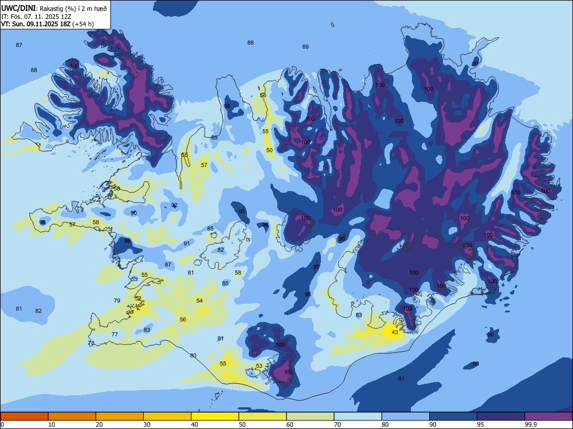Select the bright yellow 40–50 legend swatch
The width and height of the screenshot is (573, 429).
pos(215,416)
